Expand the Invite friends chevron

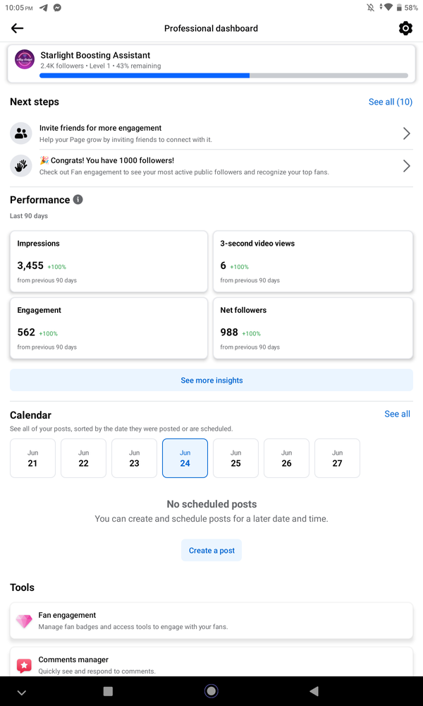(406, 133)
